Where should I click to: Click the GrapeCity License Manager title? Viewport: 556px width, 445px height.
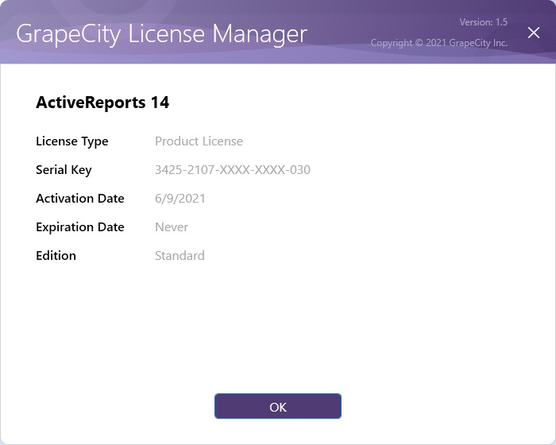click(x=162, y=34)
